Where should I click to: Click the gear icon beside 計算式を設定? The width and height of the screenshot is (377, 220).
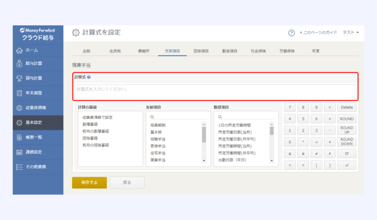tap(76, 32)
